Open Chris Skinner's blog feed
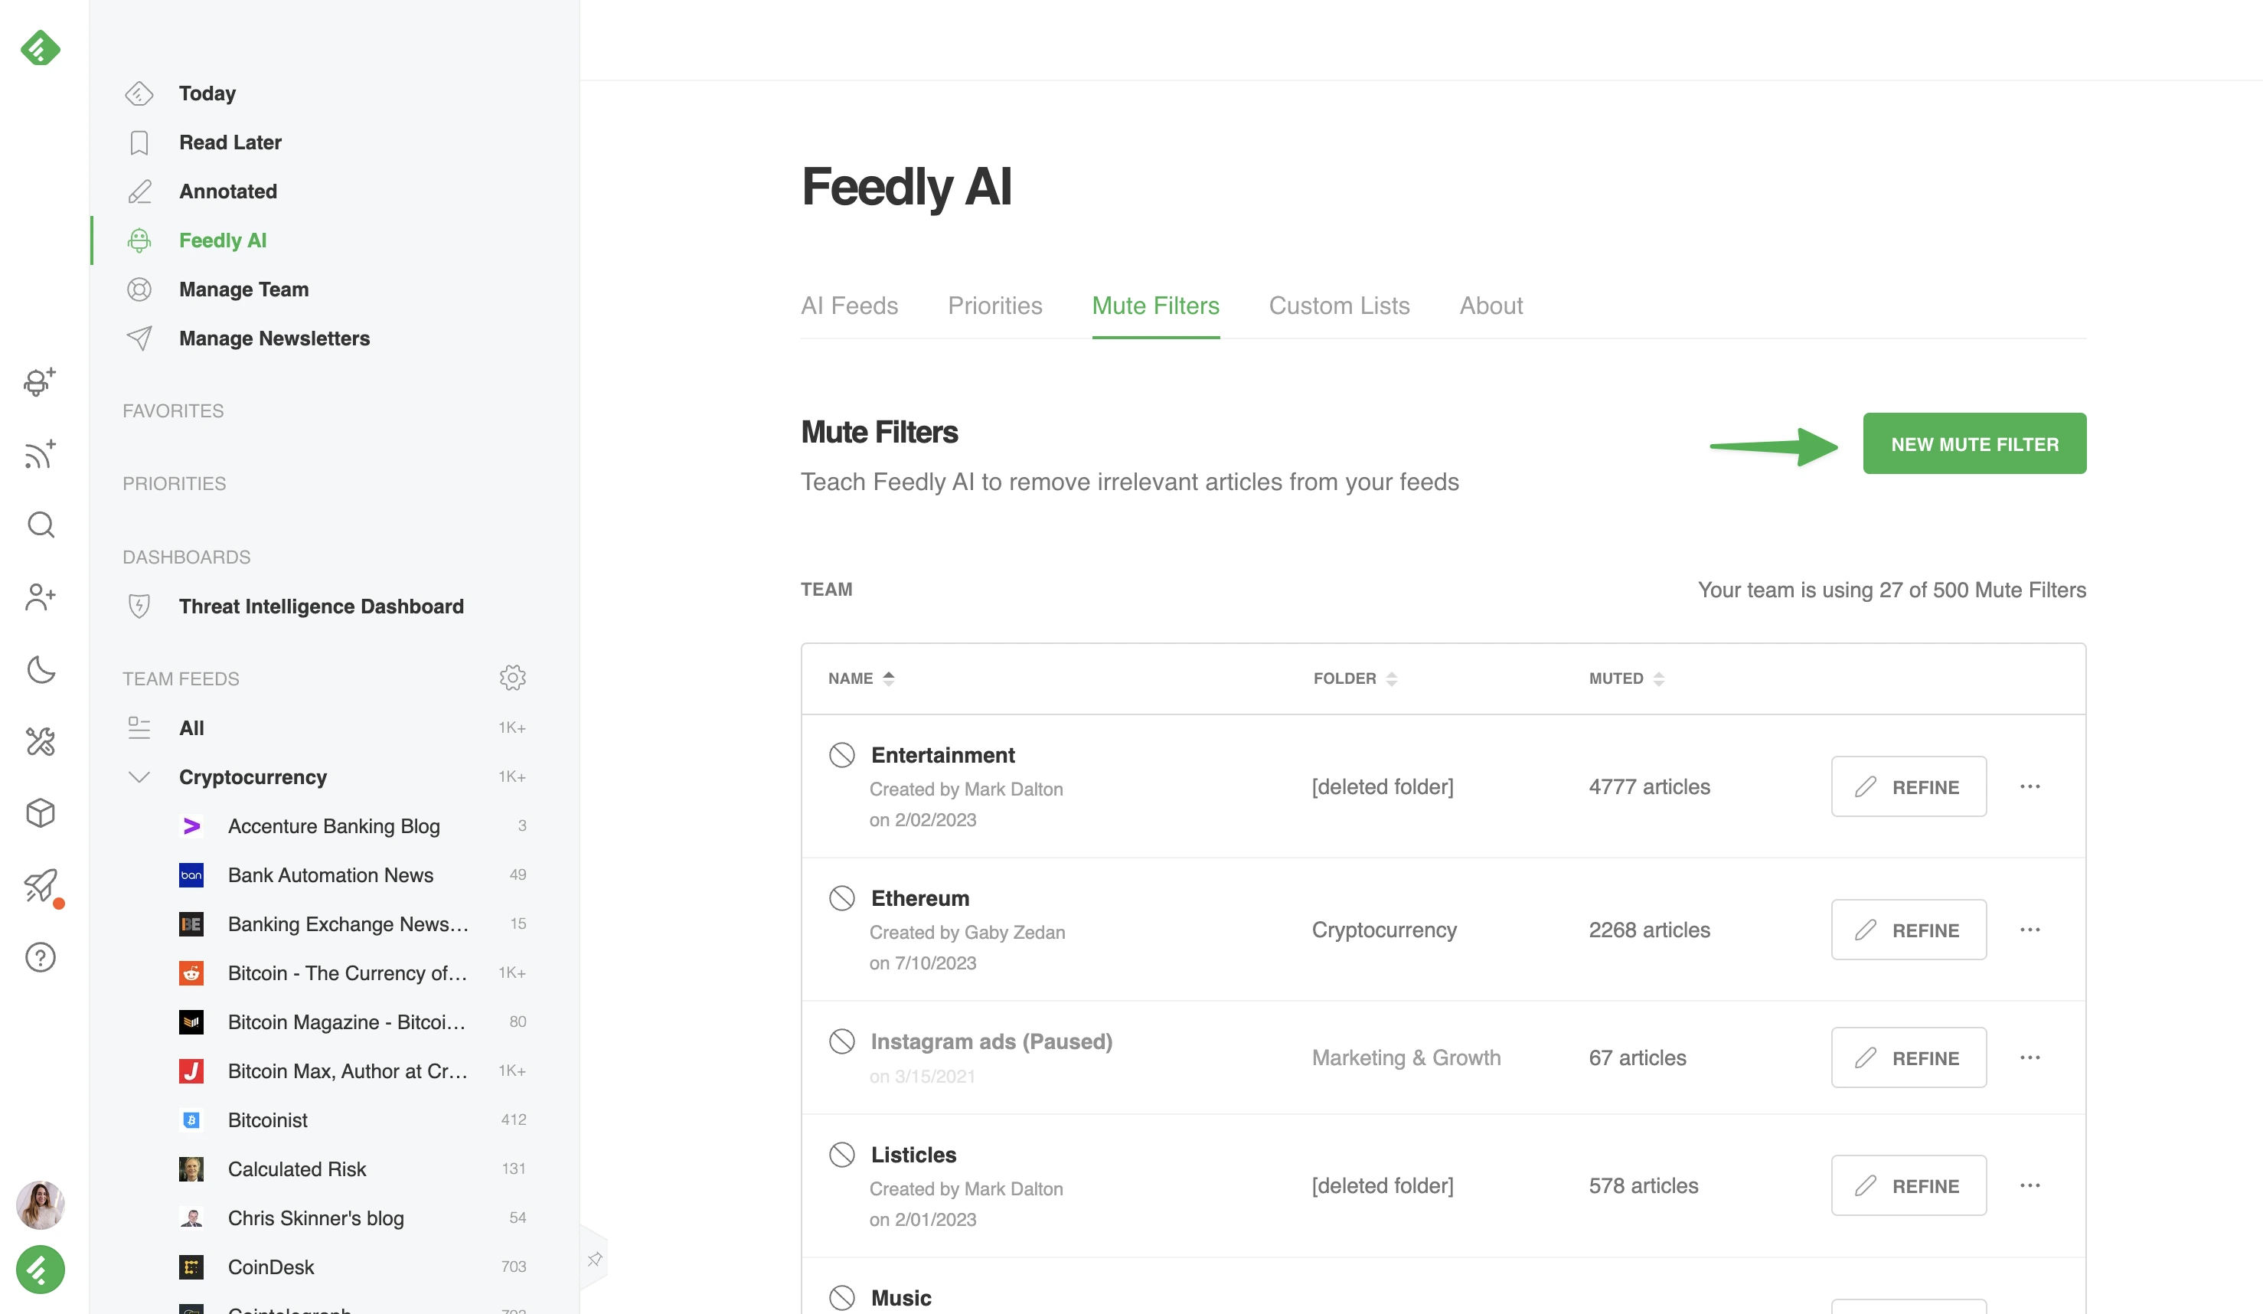 pyautogui.click(x=315, y=1218)
